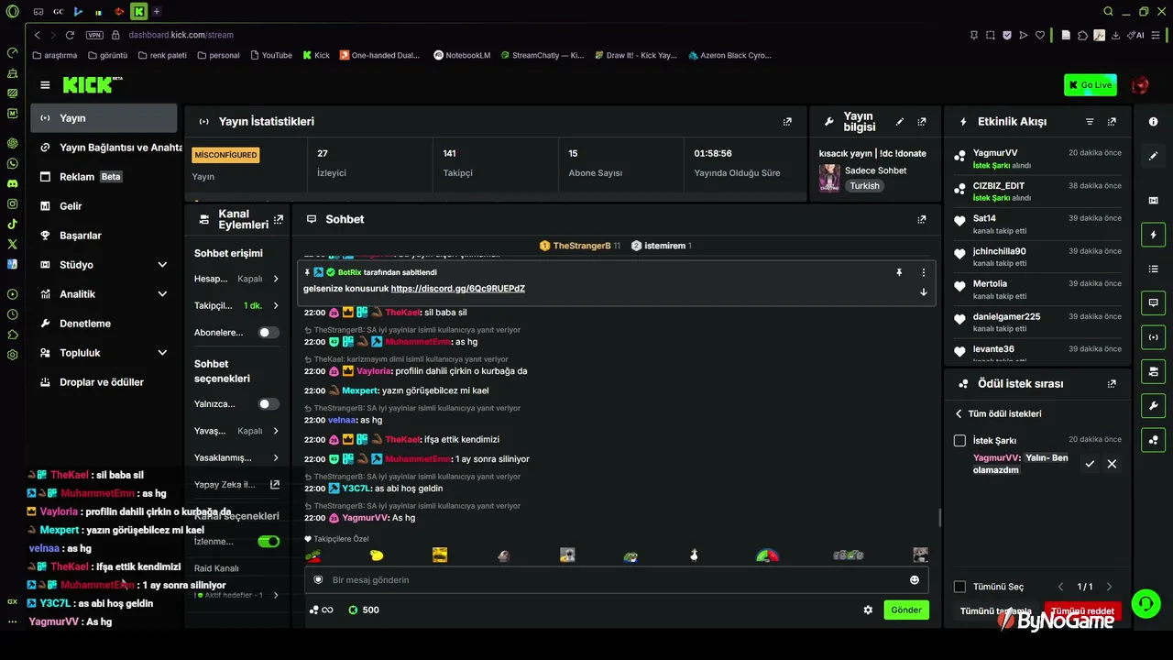Open a new browser tab
Image resolution: width=1173 pixels, height=660 pixels.
click(x=157, y=11)
